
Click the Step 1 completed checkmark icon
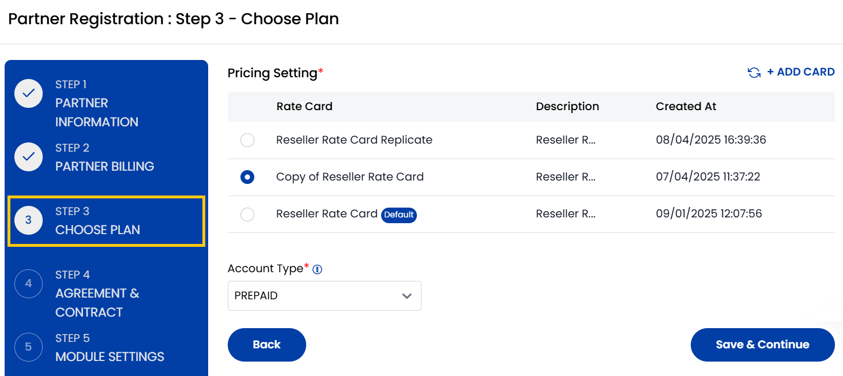(x=28, y=93)
